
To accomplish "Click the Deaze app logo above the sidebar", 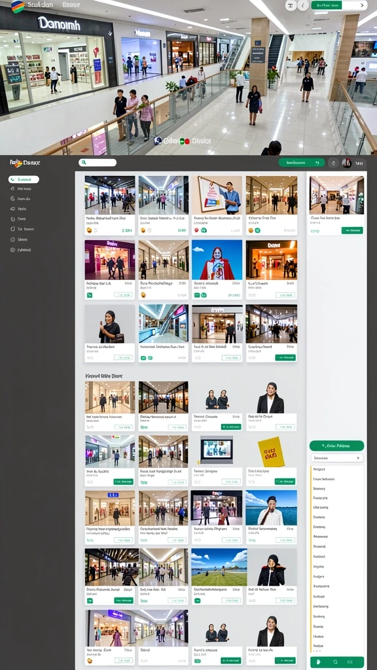I will pyautogui.click(x=25, y=163).
